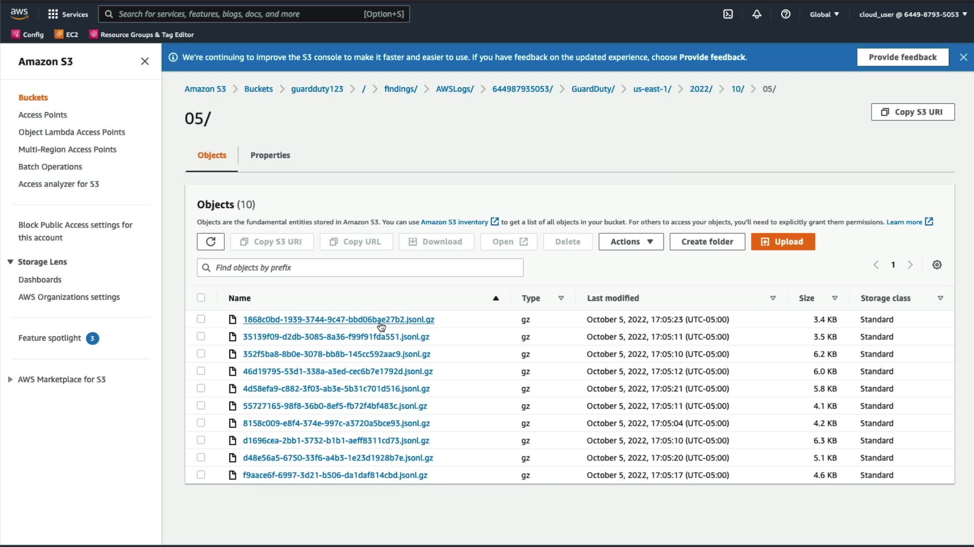Click the help question mark icon
This screenshot has width=974, height=547.
pyautogui.click(x=785, y=14)
